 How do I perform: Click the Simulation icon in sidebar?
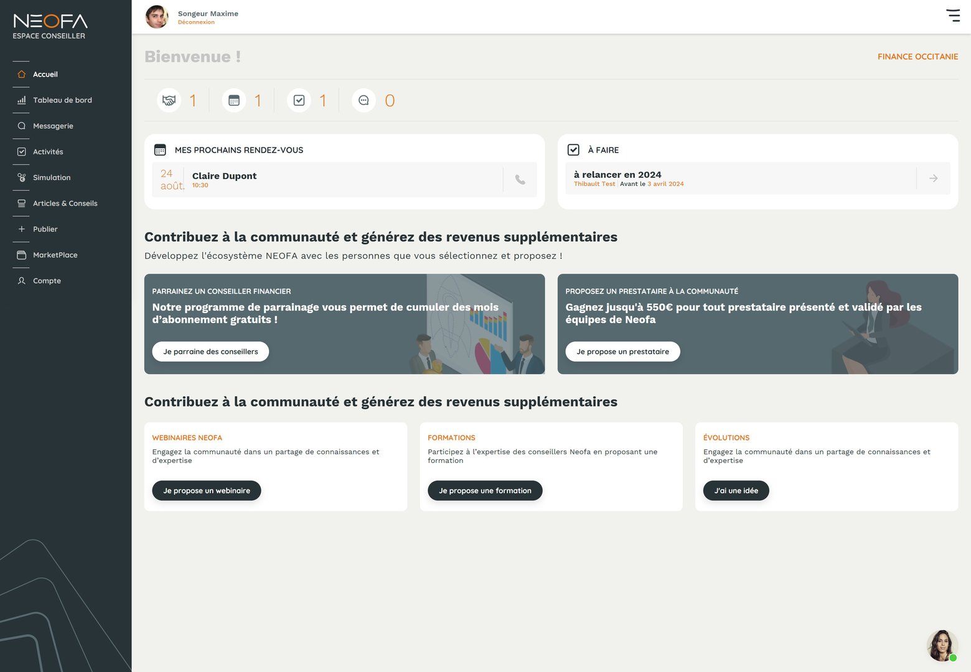click(x=22, y=177)
